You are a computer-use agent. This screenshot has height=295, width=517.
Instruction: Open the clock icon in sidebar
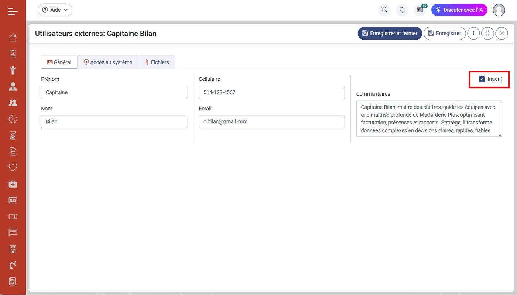tap(13, 119)
